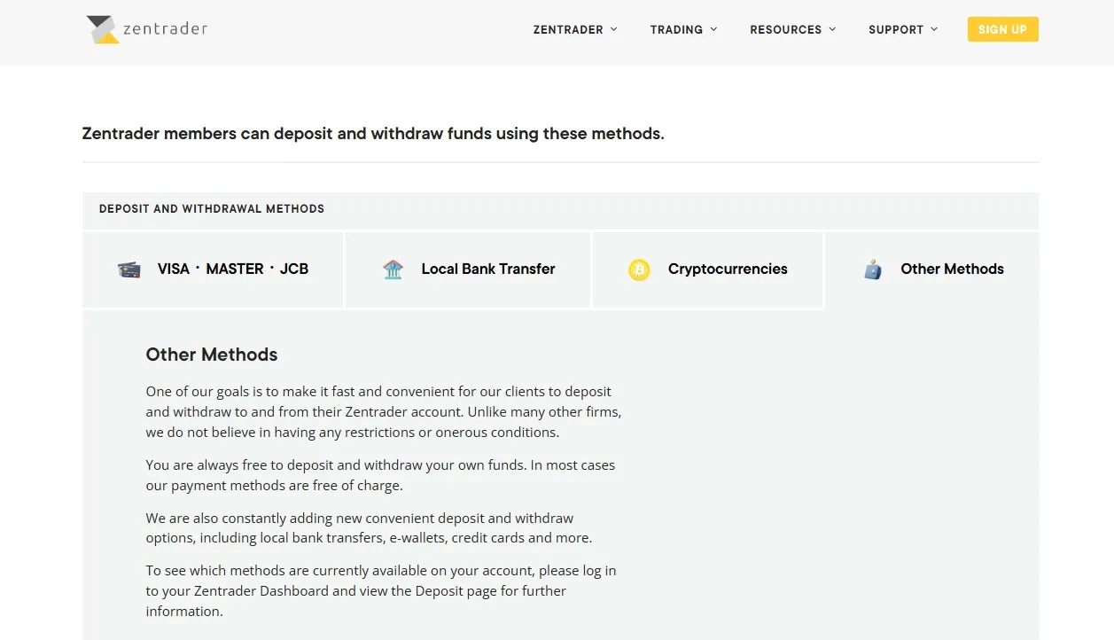Expand the RESOURCES menu chevron

pyautogui.click(x=832, y=29)
